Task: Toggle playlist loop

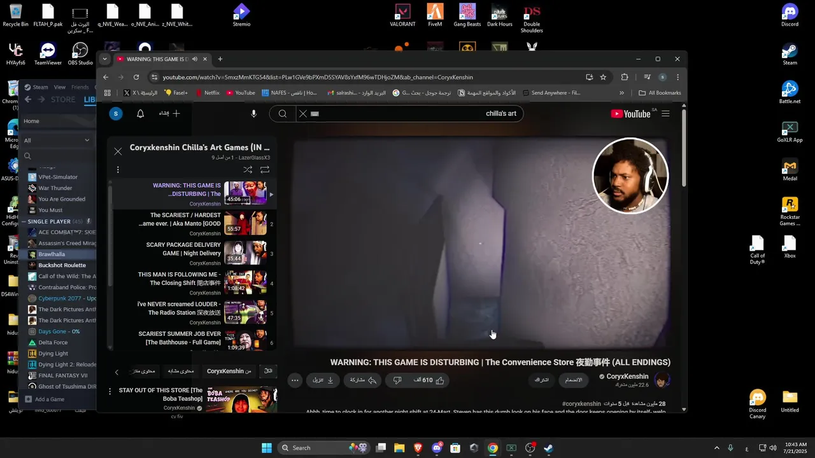Action: tap(265, 170)
